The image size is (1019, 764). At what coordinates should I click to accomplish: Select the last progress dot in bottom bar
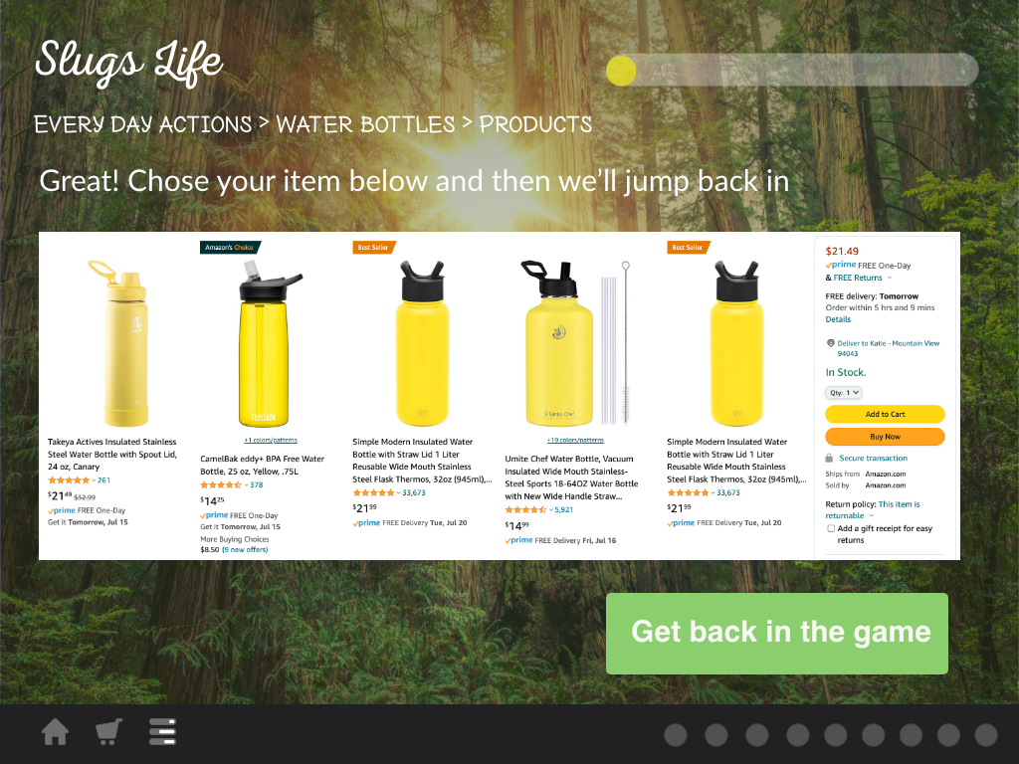[986, 735]
